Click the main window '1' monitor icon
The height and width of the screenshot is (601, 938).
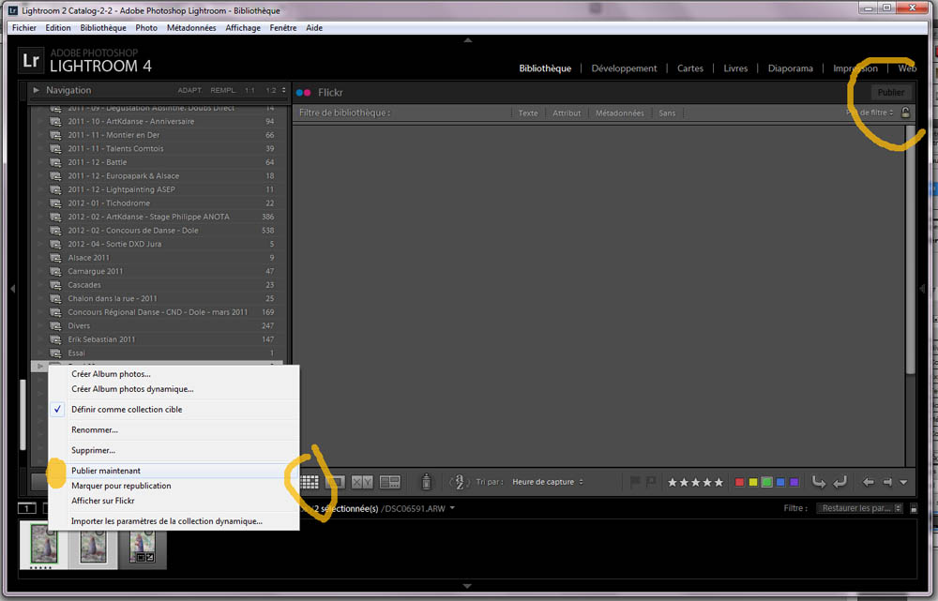27,508
